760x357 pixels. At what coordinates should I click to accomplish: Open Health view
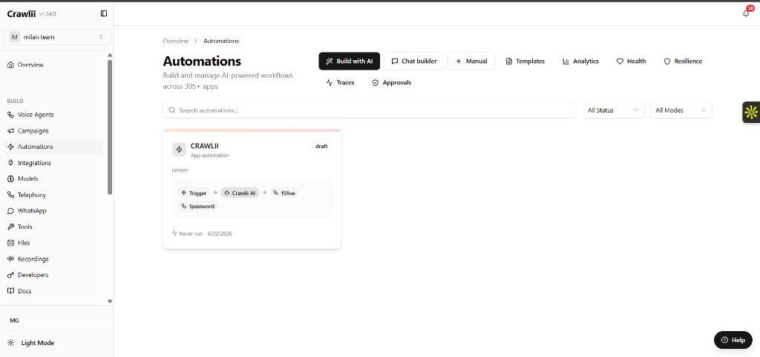click(x=631, y=61)
